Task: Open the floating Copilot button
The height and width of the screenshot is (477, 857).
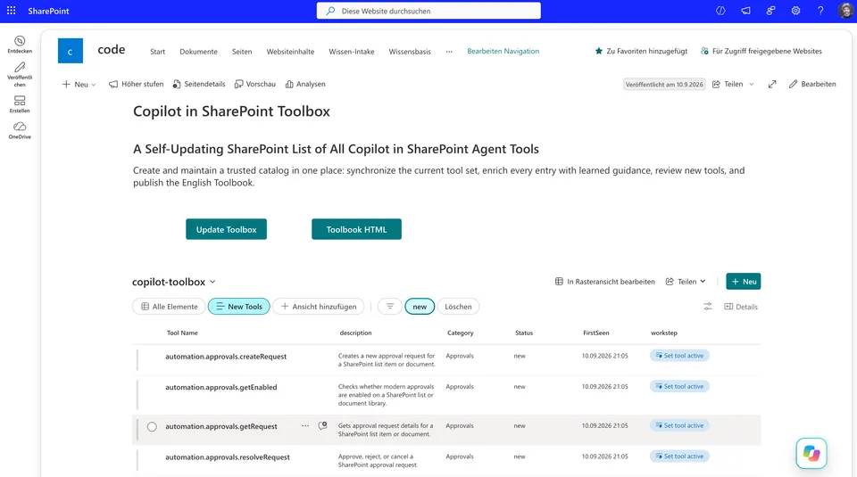Action: click(x=811, y=453)
